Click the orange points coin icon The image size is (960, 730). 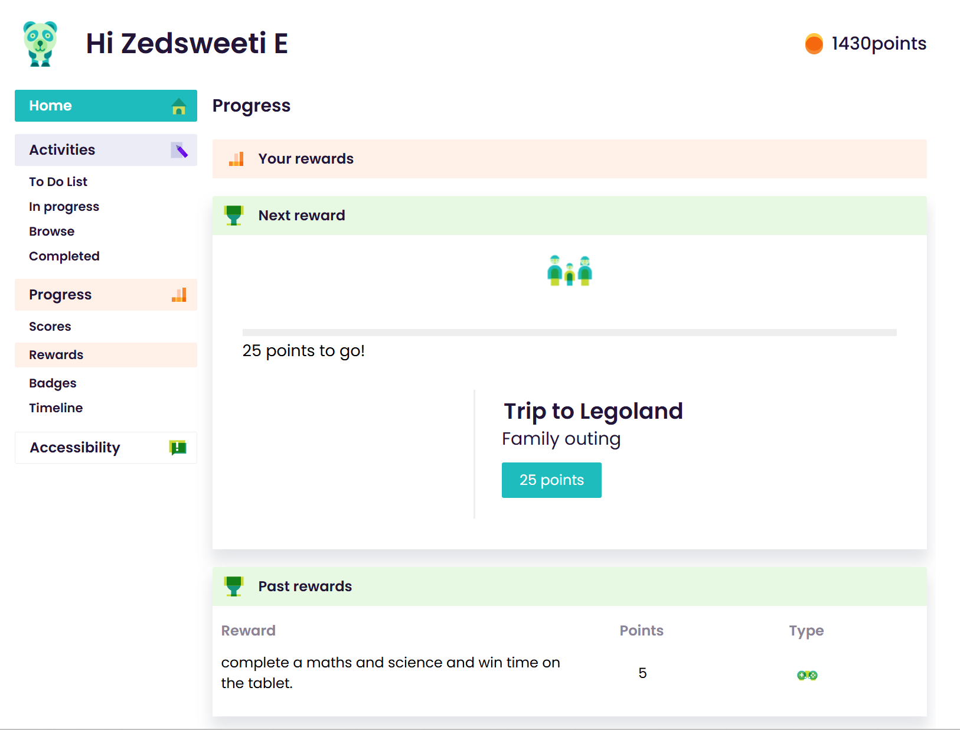tap(814, 44)
